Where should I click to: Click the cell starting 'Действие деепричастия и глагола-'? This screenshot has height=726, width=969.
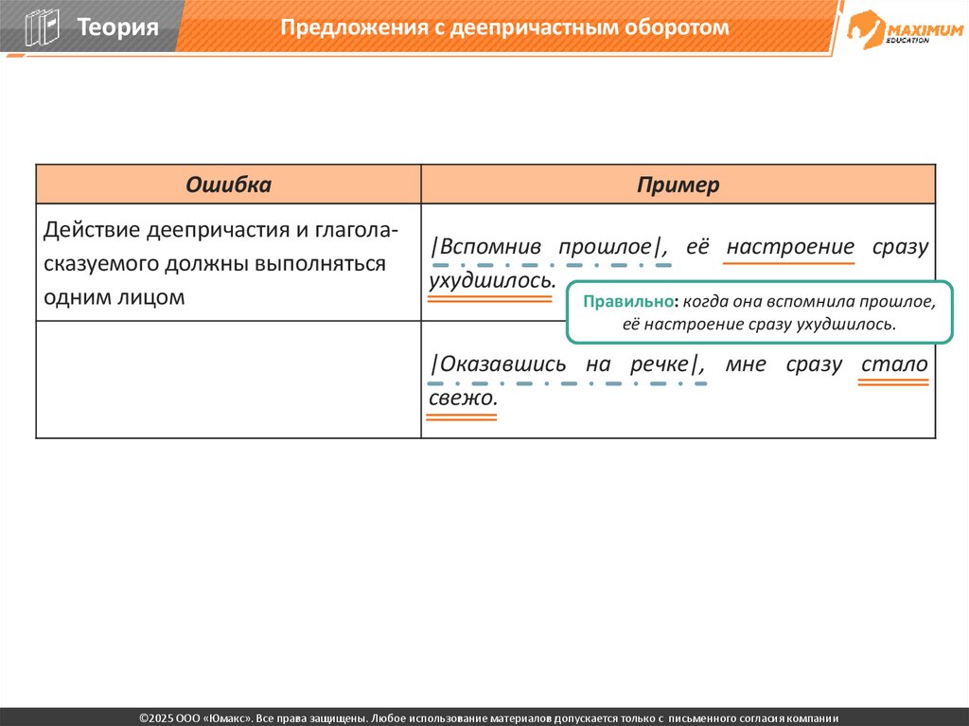click(228, 262)
